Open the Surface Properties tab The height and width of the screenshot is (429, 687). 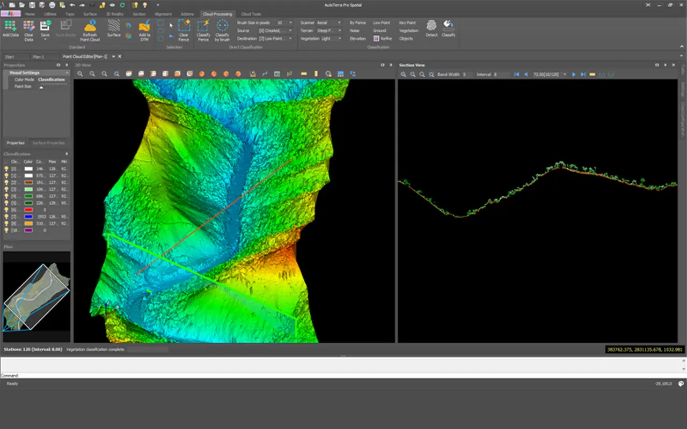tap(48, 143)
